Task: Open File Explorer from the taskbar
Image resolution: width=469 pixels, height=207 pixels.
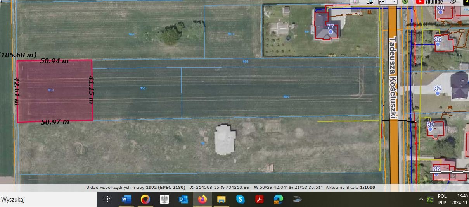Action: pos(221,200)
